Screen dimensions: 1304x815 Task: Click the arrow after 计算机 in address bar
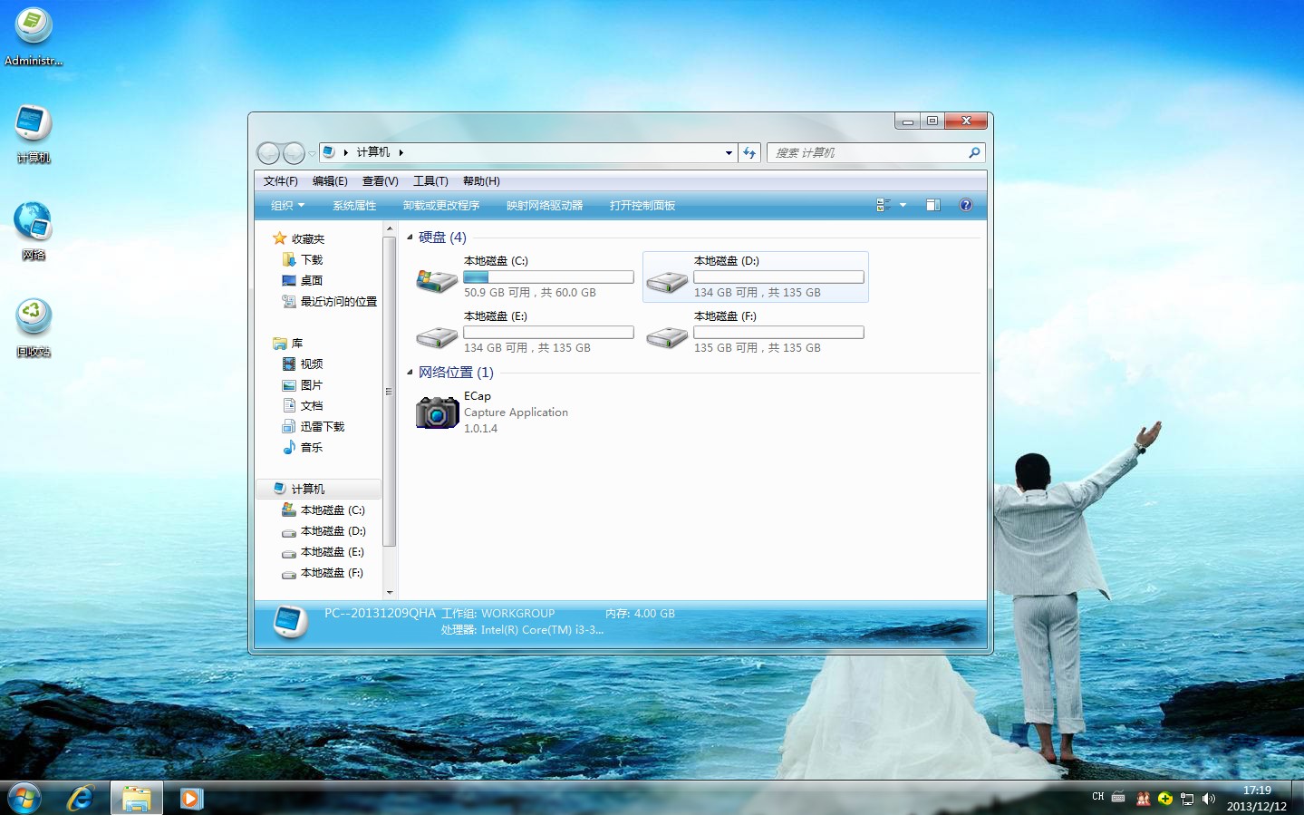point(401,152)
